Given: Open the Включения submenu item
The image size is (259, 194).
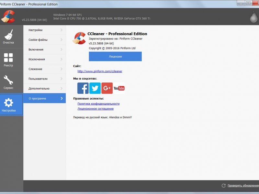Looking at the screenshot, I should tap(45, 49).
